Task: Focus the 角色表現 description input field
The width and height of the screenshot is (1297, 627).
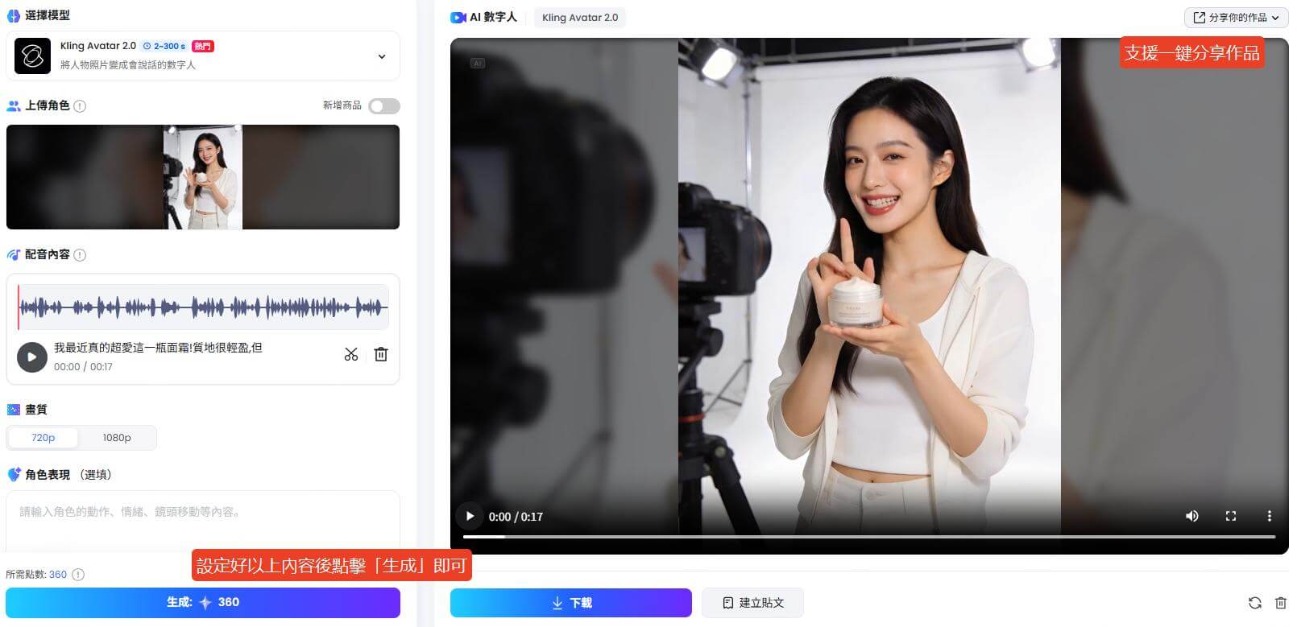Action: coord(203,521)
